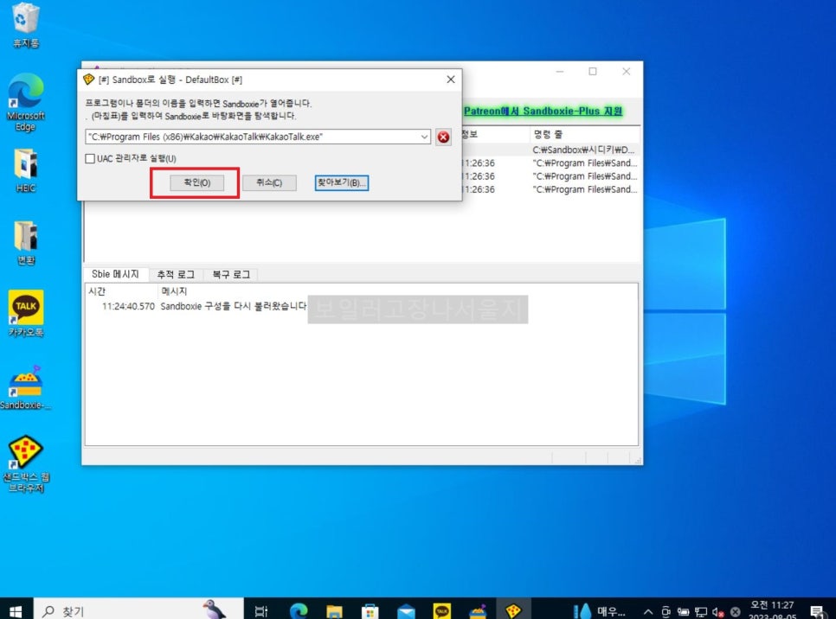Screen dimensions: 836x619
Task: Open the KakaoTalk icon on the taskbar
Action: 442,610
